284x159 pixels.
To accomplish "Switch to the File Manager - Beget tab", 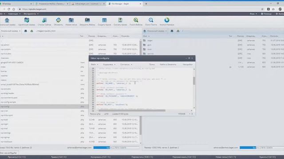I will 124,4.
